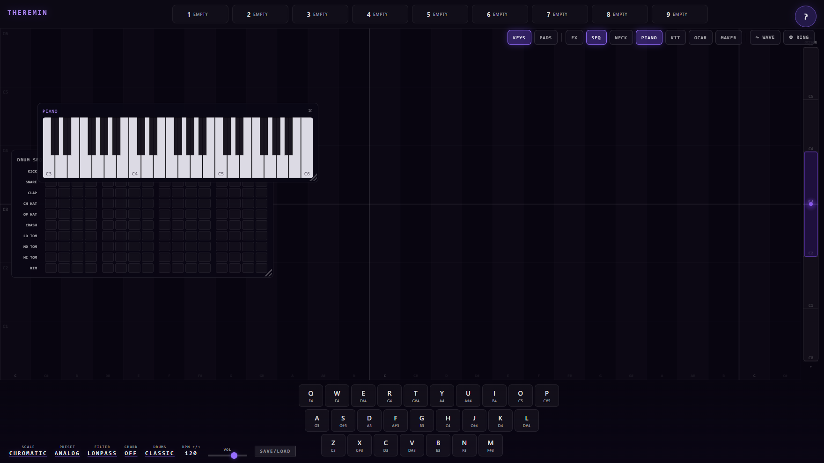Toggle the WAVE visualizer button
Viewport: 824px width, 463px height.
765,37
